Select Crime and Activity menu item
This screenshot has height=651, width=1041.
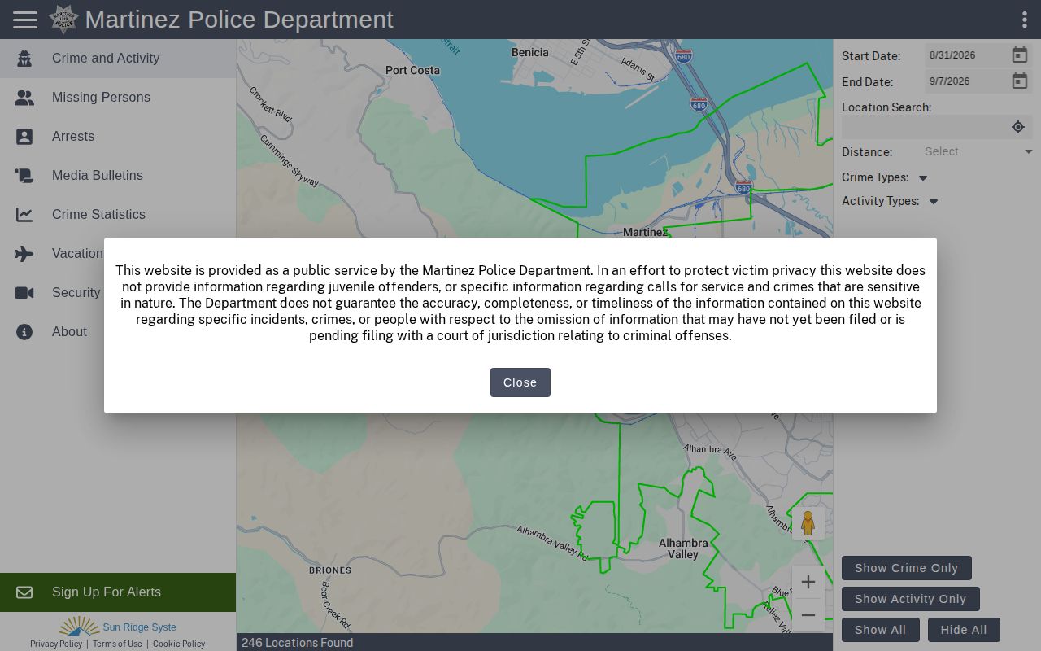point(118,59)
